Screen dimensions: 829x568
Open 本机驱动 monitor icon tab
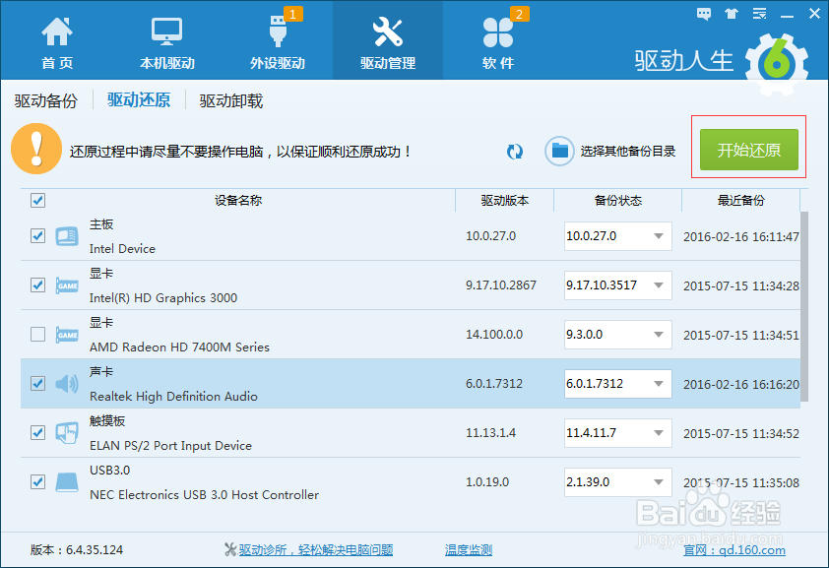pyautogui.click(x=166, y=32)
